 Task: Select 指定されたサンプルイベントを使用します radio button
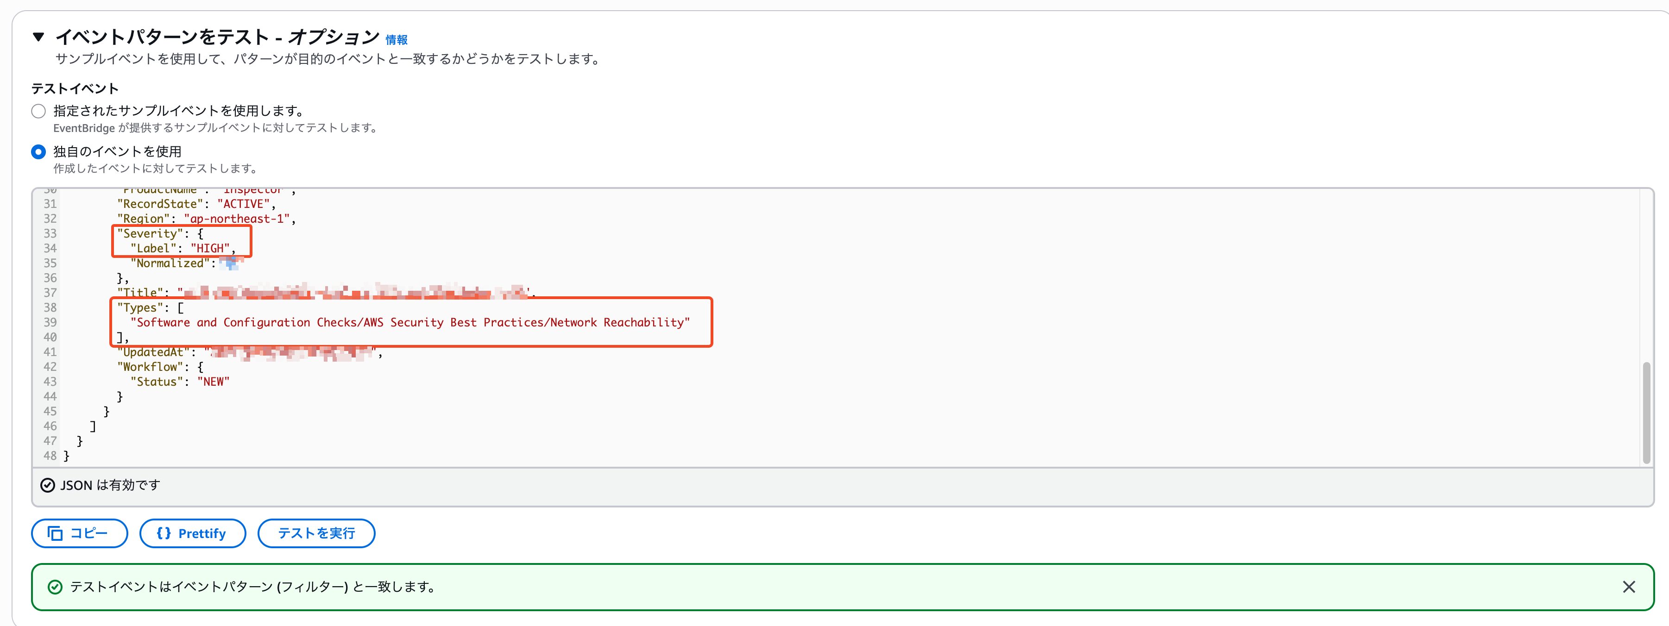point(39,111)
